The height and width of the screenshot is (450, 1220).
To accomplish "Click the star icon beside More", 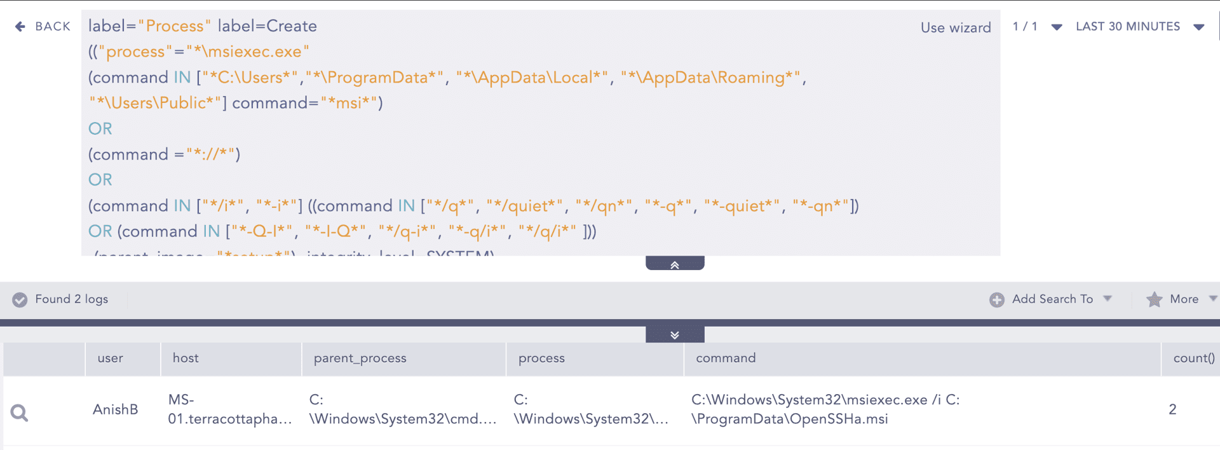I will pyautogui.click(x=1154, y=299).
